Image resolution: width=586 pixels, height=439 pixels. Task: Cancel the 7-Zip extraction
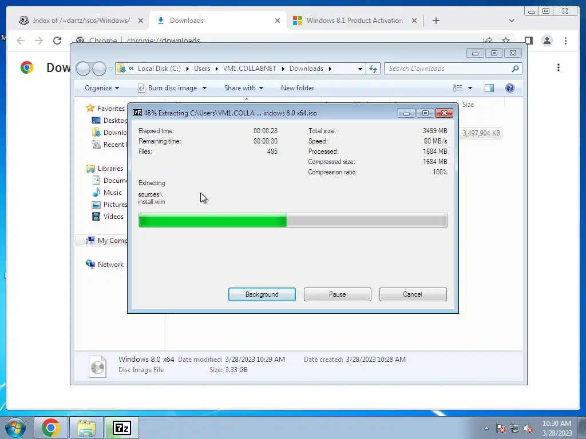pyautogui.click(x=413, y=294)
